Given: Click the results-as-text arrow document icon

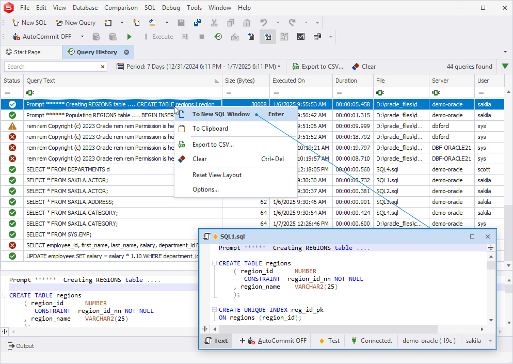Looking at the screenshot, I should click(x=251, y=37).
